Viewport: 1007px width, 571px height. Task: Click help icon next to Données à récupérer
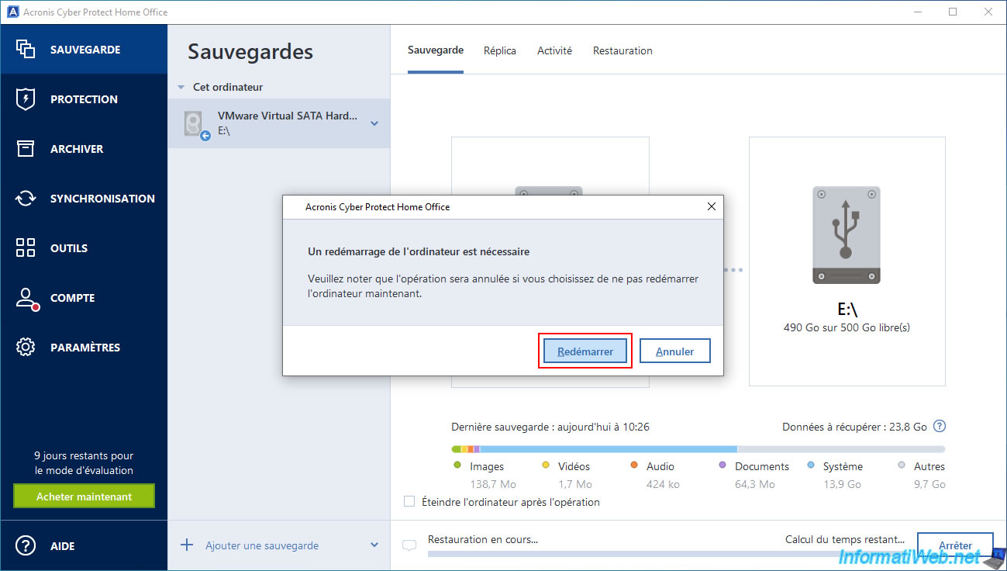(940, 427)
